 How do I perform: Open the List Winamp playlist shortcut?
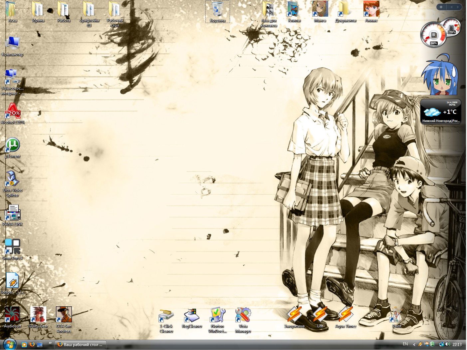click(320, 317)
